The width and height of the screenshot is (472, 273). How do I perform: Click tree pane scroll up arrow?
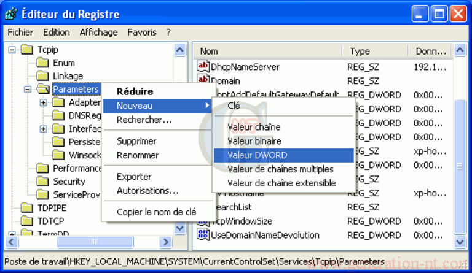(179, 50)
